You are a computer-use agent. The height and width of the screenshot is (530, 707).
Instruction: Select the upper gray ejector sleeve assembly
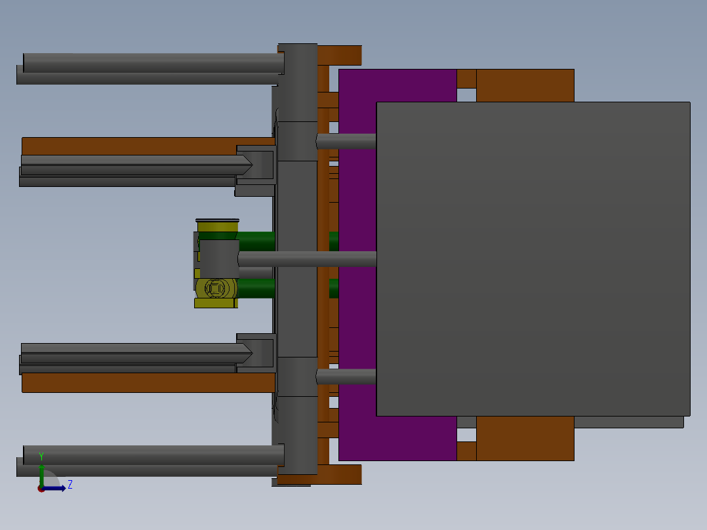coord(131,167)
